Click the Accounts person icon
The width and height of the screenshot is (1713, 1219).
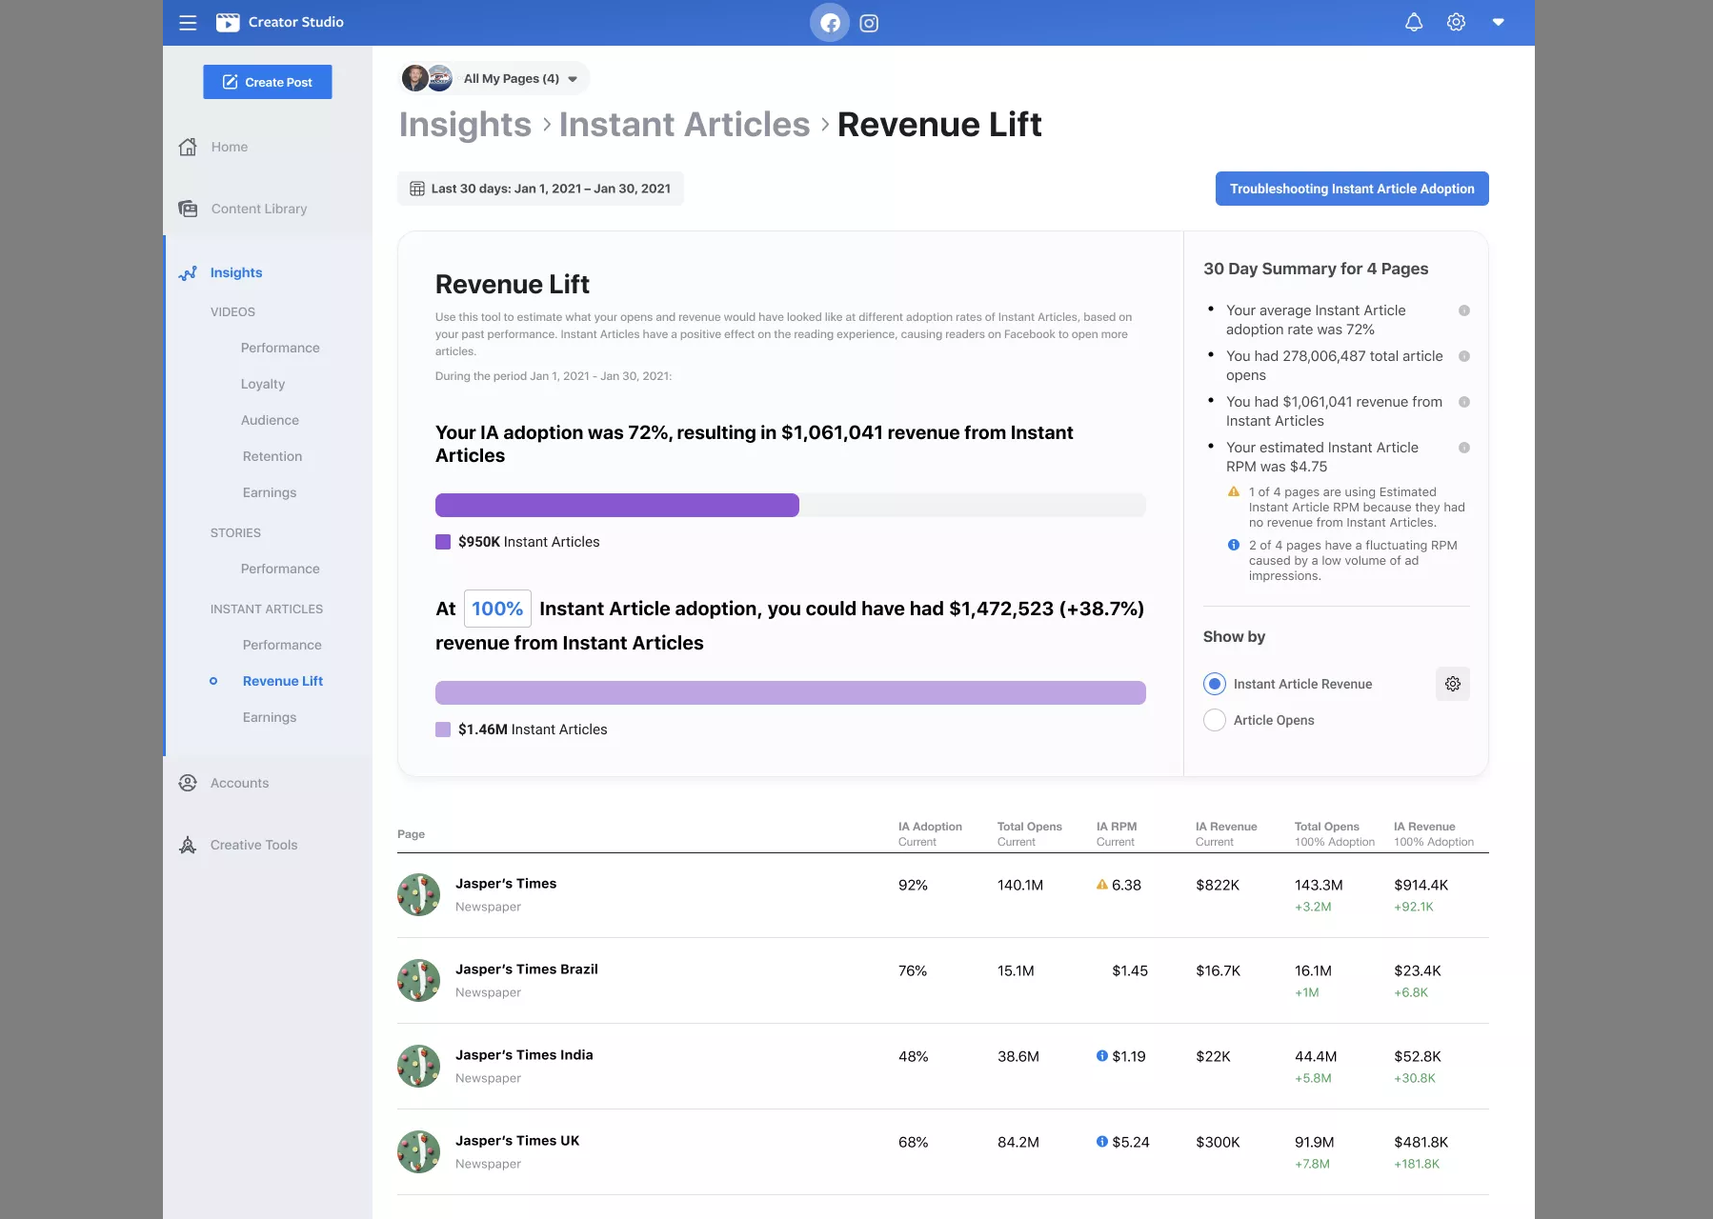click(x=188, y=783)
